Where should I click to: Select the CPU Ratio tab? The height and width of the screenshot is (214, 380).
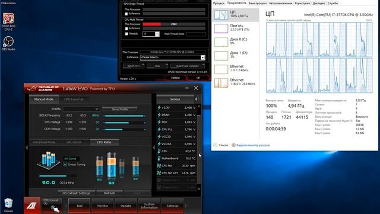click(104, 142)
